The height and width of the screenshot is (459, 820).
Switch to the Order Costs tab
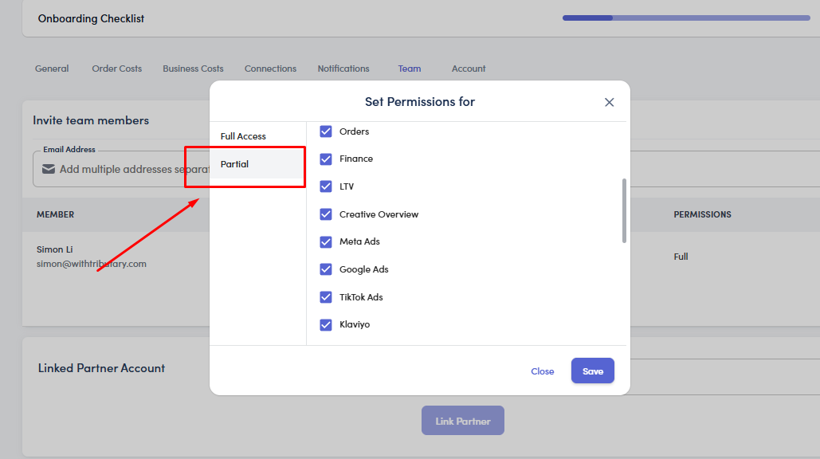pyautogui.click(x=117, y=69)
